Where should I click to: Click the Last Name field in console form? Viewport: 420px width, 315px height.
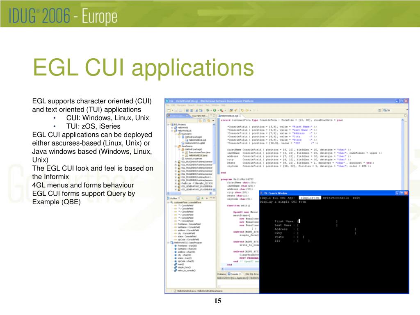[x=317, y=225]
